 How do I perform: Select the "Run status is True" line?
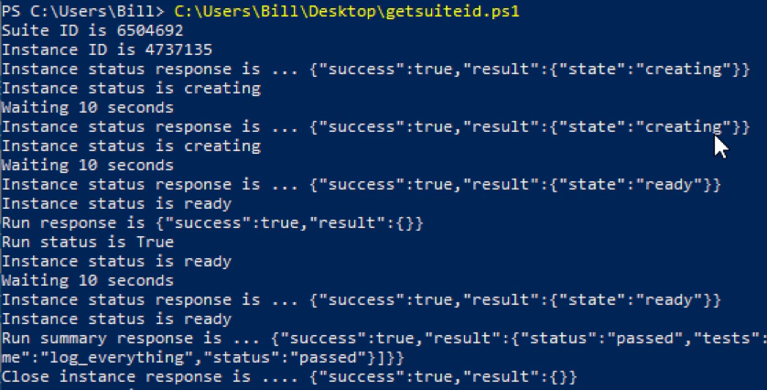coord(87,242)
